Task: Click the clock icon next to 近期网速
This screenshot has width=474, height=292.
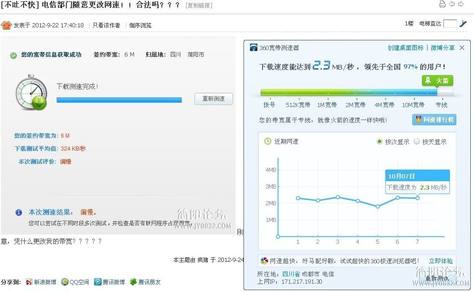Action: (x=268, y=141)
